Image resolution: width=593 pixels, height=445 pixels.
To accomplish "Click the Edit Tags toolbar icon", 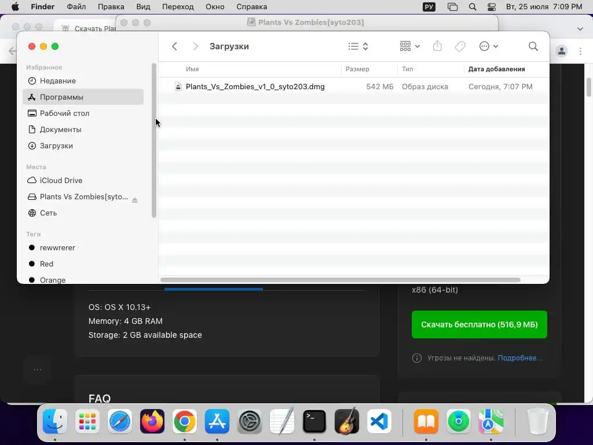I will 460,46.
